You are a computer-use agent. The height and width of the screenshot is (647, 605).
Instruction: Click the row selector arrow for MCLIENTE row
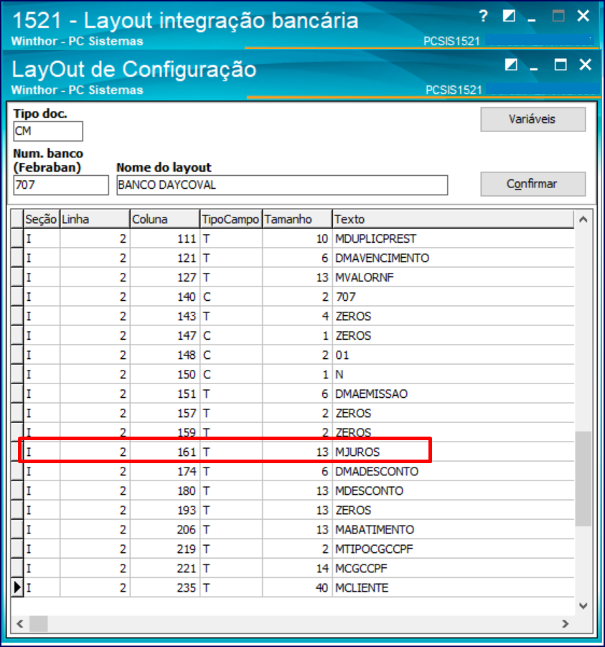pyautogui.click(x=17, y=587)
